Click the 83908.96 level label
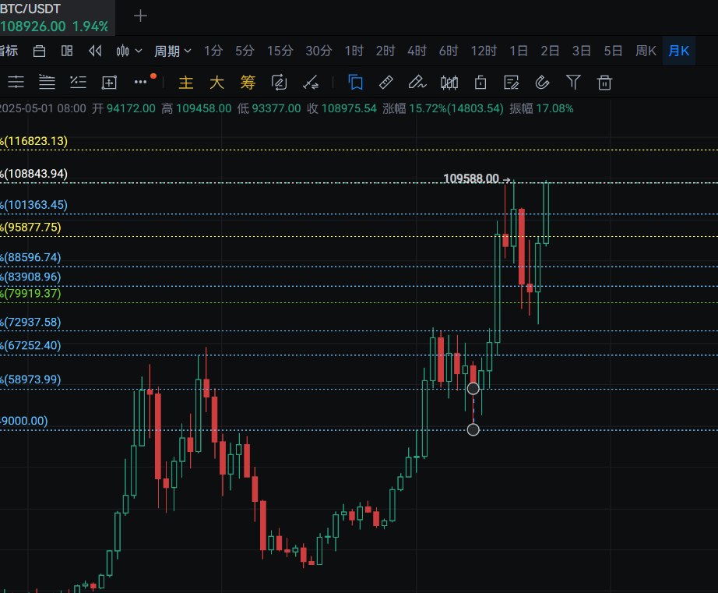This screenshot has height=593, width=718. click(x=30, y=277)
